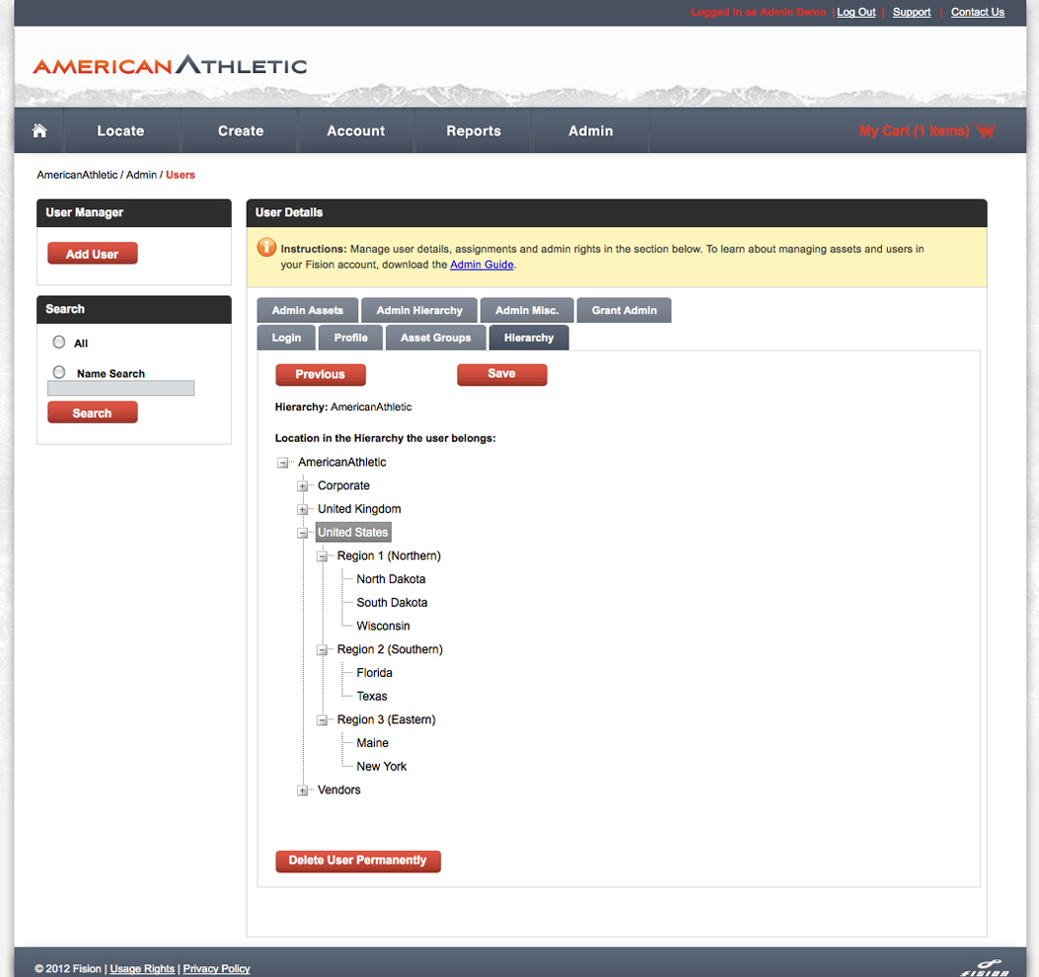The height and width of the screenshot is (977, 1039).
Task: Open the Support link
Action: 912,12
